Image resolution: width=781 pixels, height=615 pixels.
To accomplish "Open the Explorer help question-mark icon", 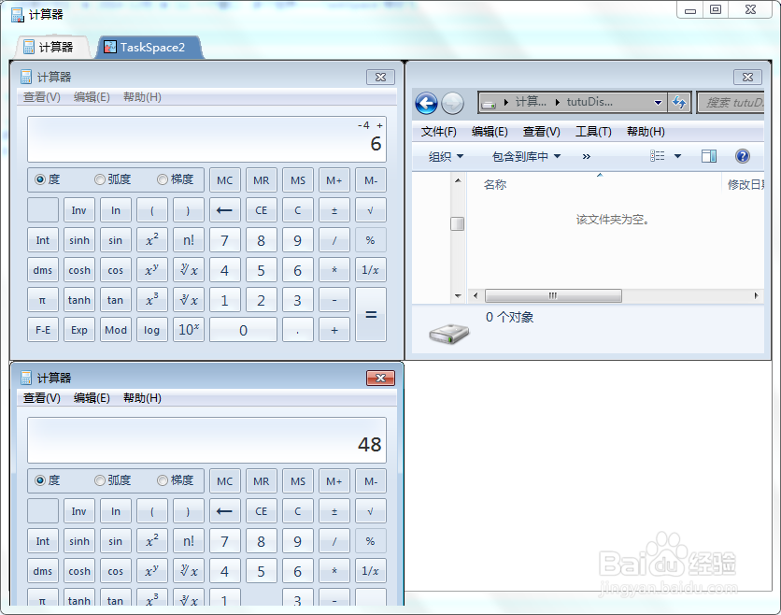I will point(742,156).
